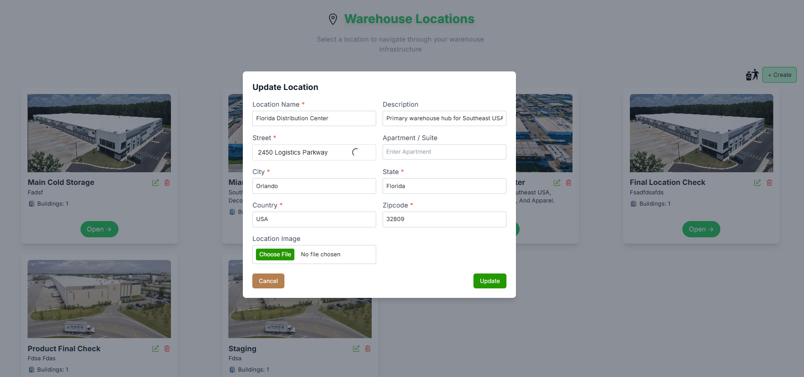
Task: Click the buildings icon on Final Location Check card
Action: point(634,204)
